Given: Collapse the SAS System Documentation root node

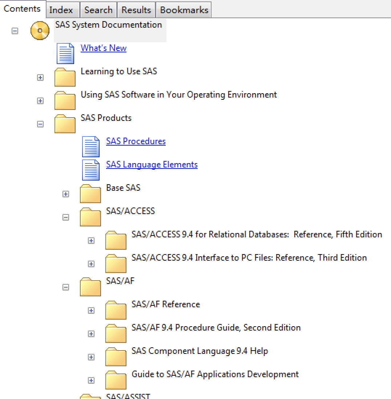Looking at the screenshot, I should [15, 31].
